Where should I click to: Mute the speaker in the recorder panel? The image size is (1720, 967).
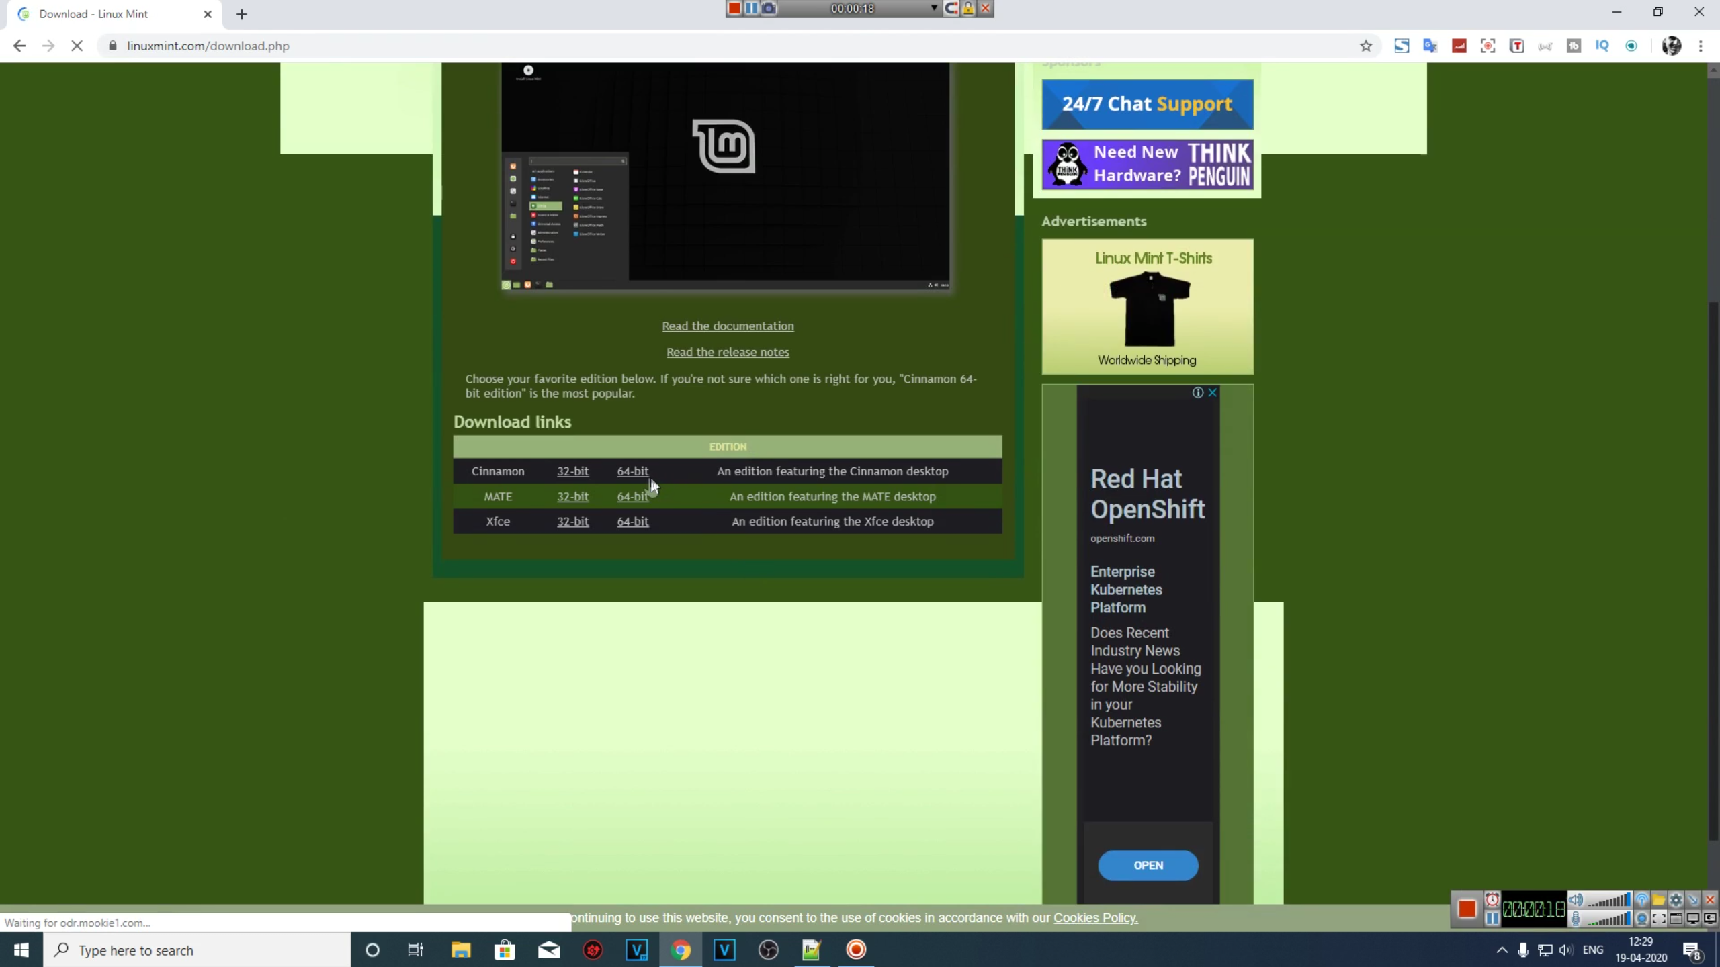[x=1576, y=900]
